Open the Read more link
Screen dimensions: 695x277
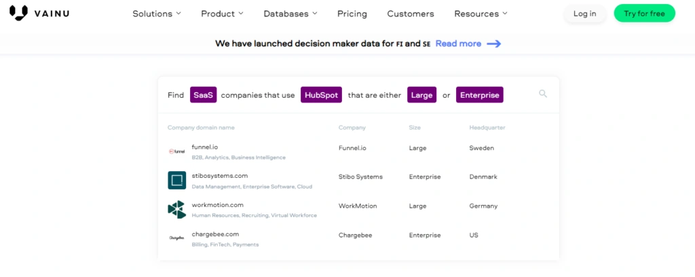click(x=458, y=43)
